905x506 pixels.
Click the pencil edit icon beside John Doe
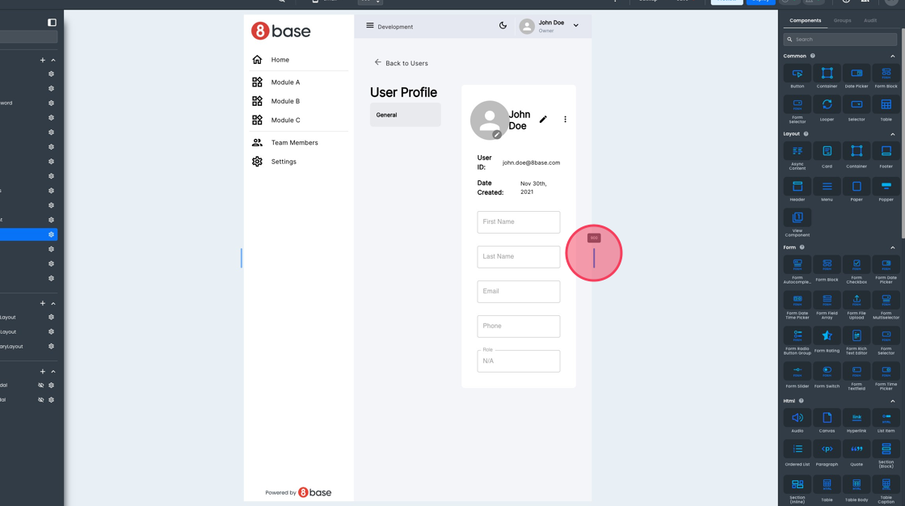[543, 120]
